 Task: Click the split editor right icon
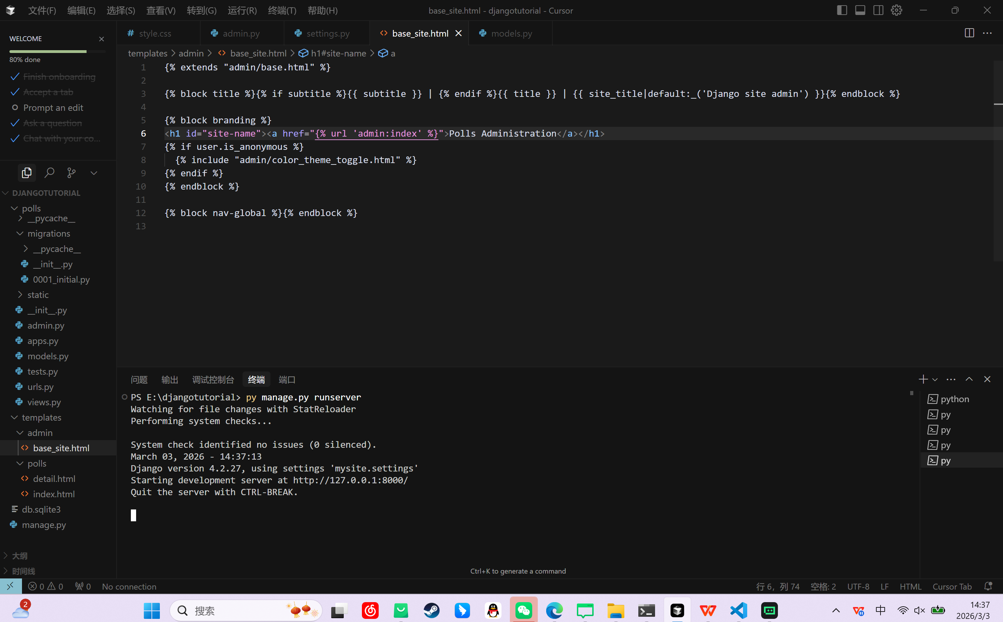click(x=969, y=33)
